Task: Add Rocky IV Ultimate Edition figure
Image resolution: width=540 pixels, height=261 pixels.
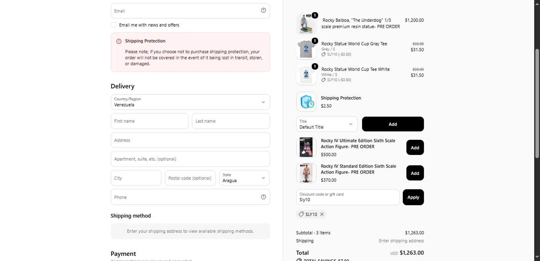Action: click(x=415, y=147)
